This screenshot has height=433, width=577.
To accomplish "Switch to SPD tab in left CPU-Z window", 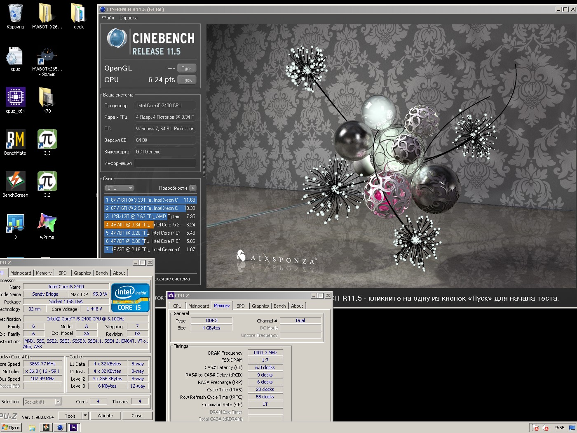I will [x=63, y=273].
